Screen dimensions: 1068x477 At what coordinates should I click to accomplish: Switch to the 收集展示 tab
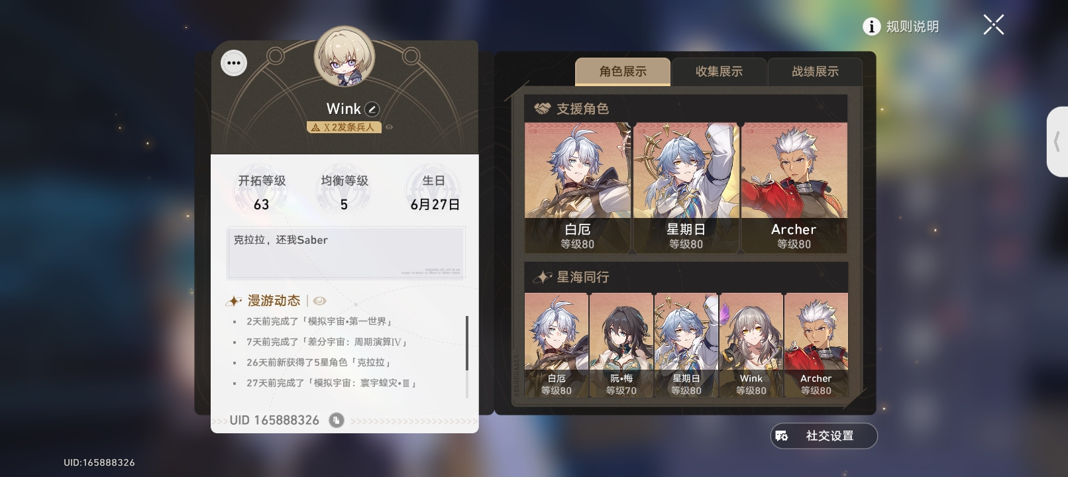pos(719,72)
